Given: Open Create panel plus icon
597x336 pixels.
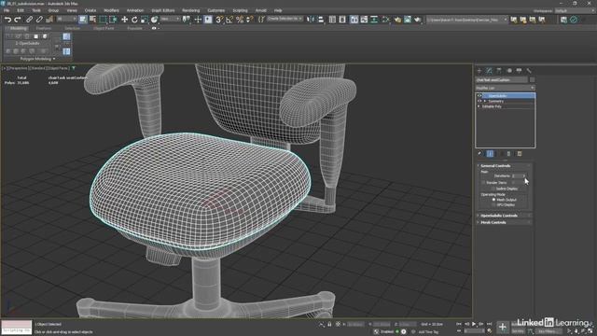Looking at the screenshot, I should click(x=479, y=71).
